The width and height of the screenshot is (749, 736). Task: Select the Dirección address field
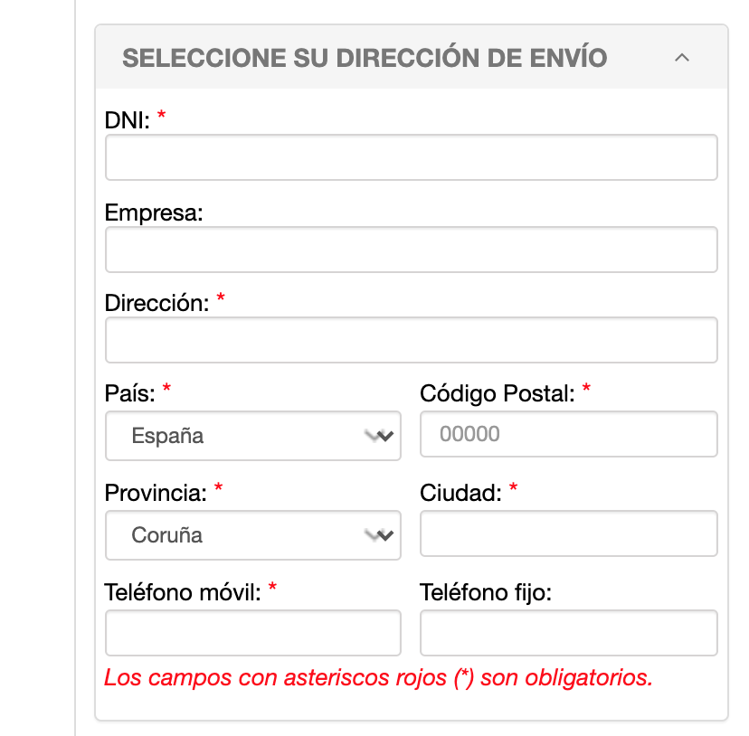coord(411,340)
